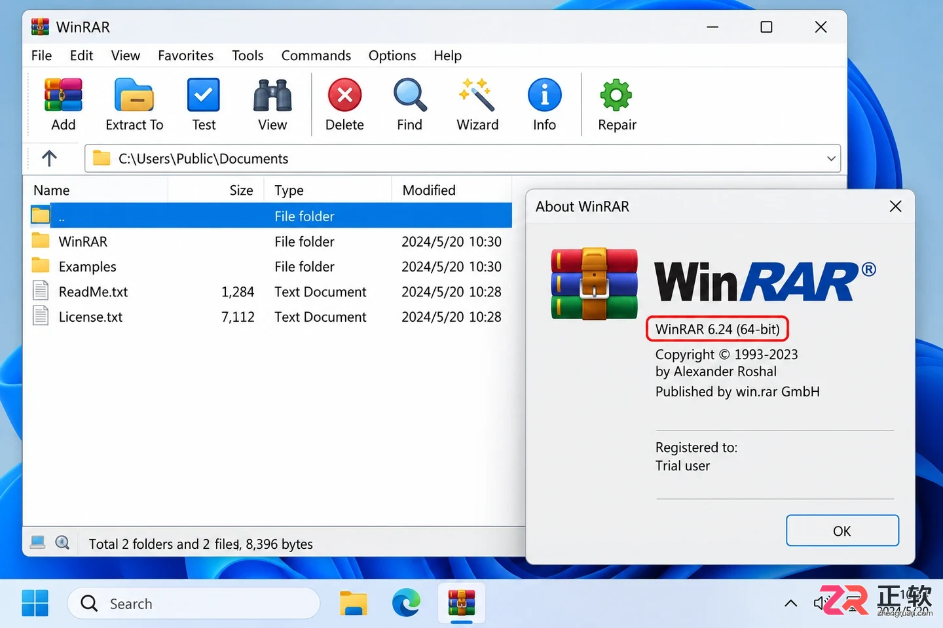Launch the Wizard wand tool
943x628 pixels.
point(477,103)
